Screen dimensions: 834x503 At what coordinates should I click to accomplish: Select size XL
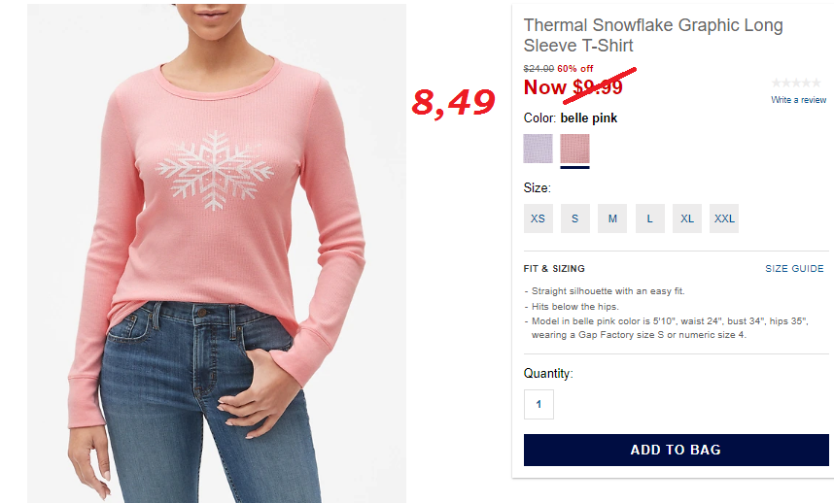pos(687,218)
